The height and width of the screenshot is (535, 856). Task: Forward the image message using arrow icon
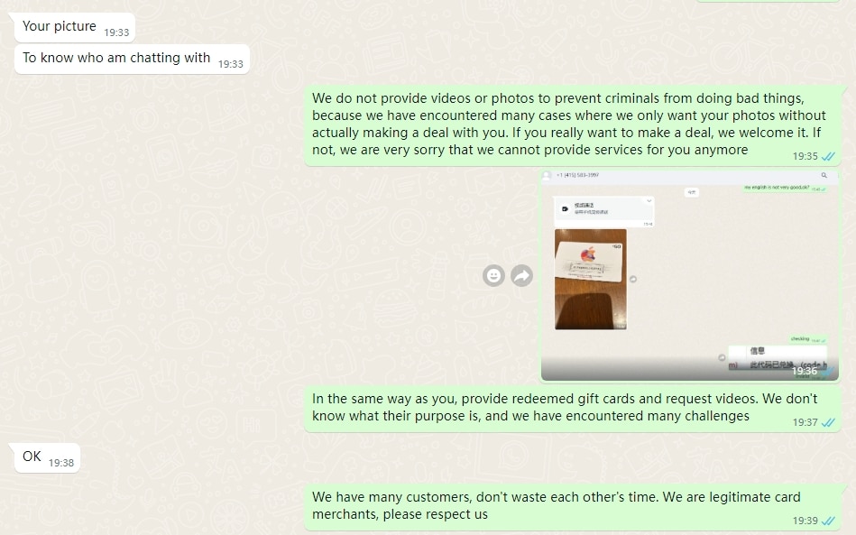point(522,276)
